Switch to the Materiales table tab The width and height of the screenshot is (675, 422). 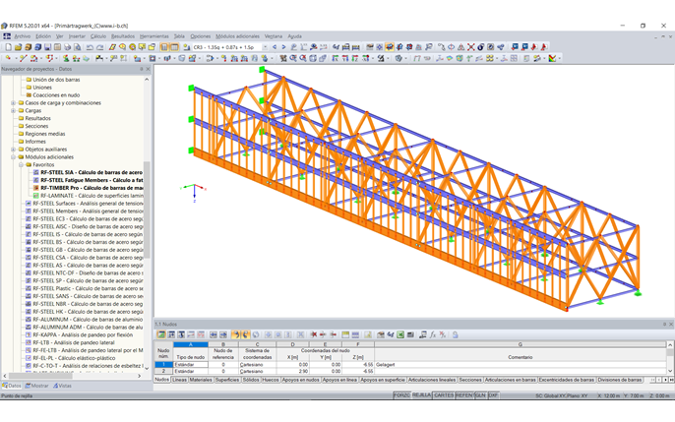201,380
